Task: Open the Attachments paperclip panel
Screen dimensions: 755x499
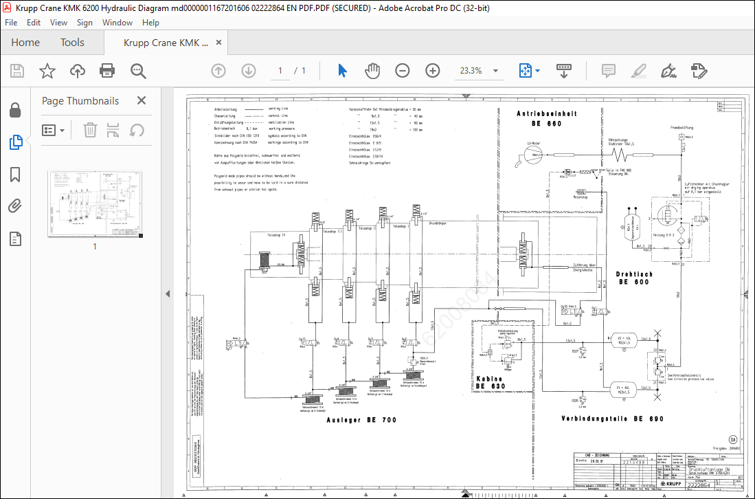Action: 15,206
